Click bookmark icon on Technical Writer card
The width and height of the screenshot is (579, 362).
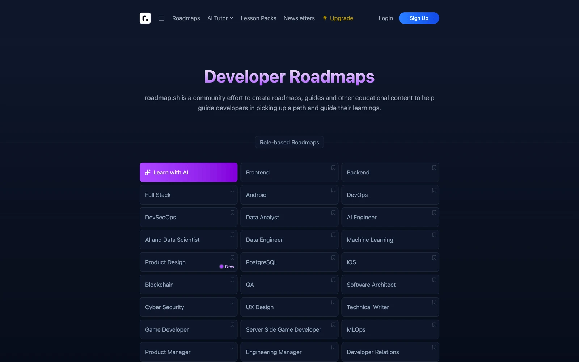(x=434, y=302)
